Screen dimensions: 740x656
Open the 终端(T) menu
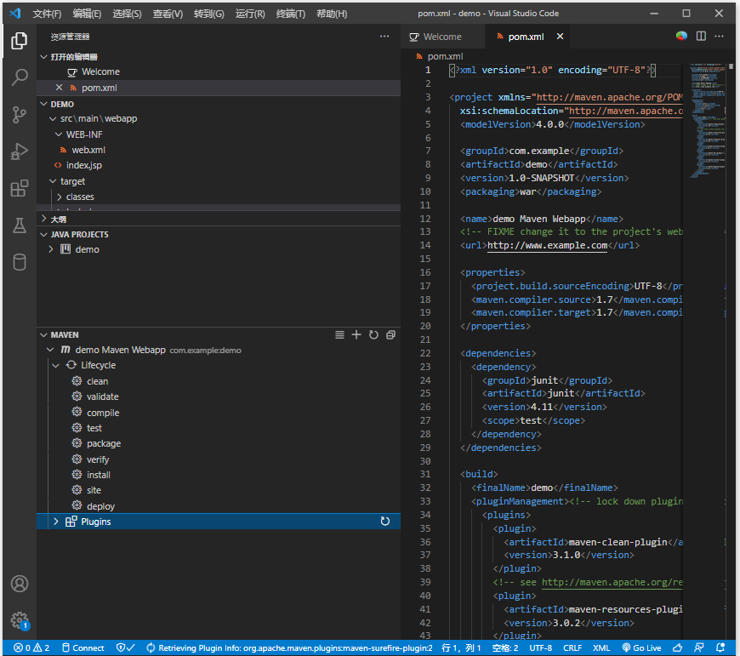(x=291, y=14)
